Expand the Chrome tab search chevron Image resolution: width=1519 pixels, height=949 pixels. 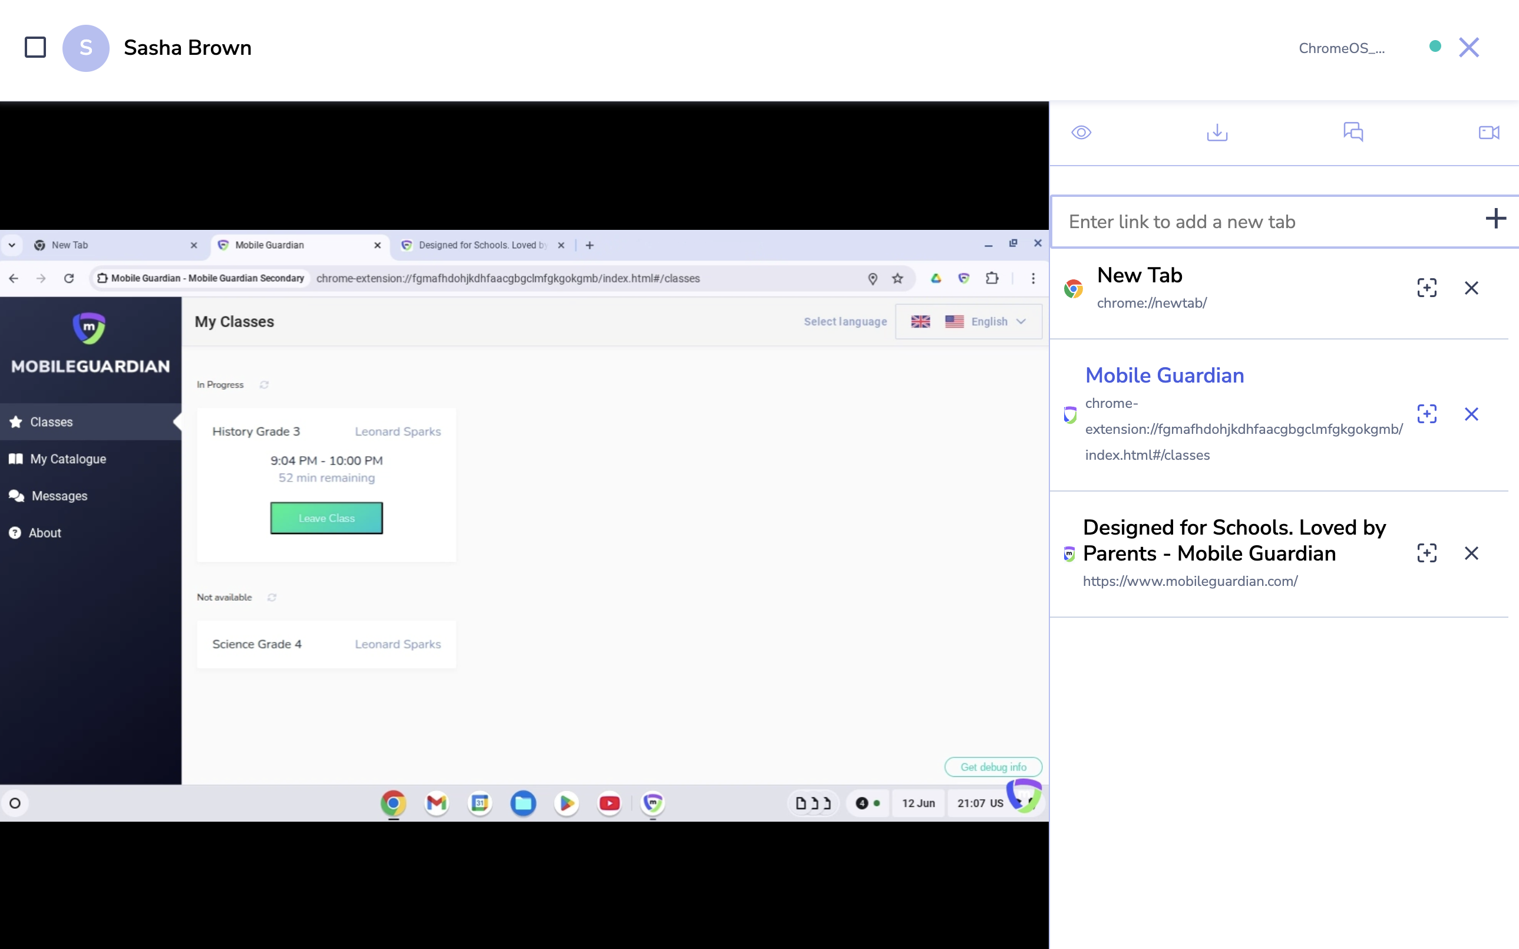(12, 245)
